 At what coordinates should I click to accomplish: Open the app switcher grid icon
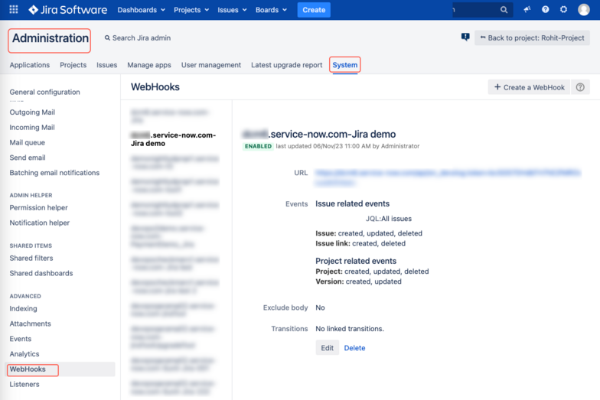point(14,9)
